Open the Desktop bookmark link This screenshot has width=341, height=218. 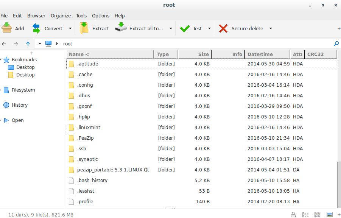(25, 67)
